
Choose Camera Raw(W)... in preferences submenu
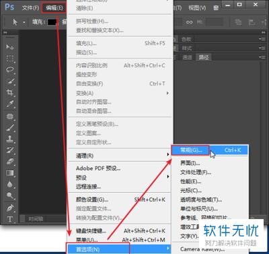[x=202, y=249]
